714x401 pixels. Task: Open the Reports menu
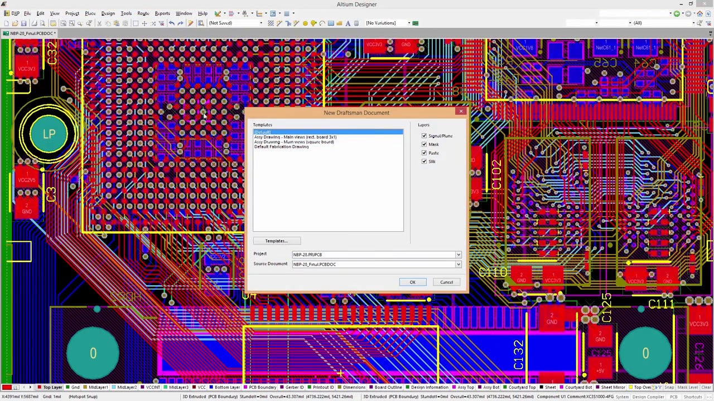[x=162, y=13]
